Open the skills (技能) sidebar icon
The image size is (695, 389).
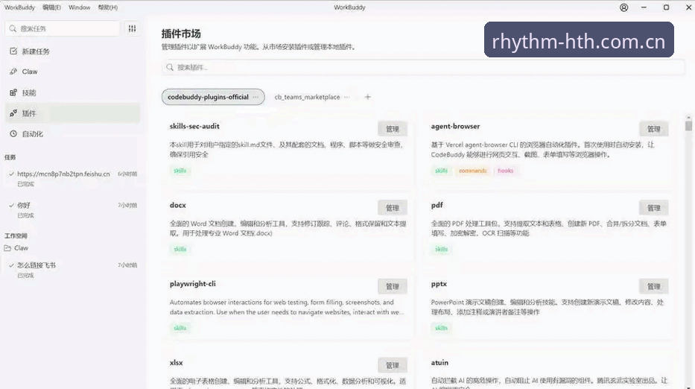coord(13,92)
